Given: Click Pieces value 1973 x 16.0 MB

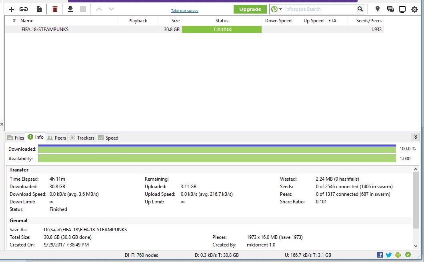Looking at the screenshot, I should 275,237.
